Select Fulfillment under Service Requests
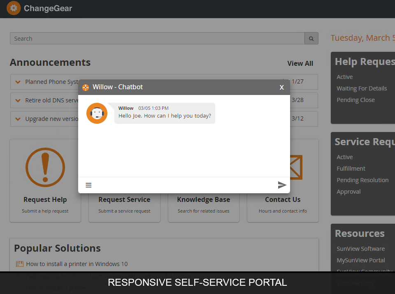This screenshot has height=294, width=395. pyautogui.click(x=351, y=168)
